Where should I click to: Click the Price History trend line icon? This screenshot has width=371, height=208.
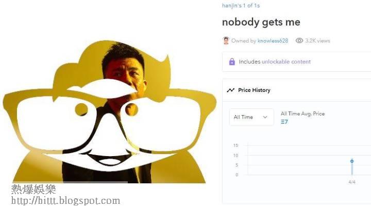[230, 90]
